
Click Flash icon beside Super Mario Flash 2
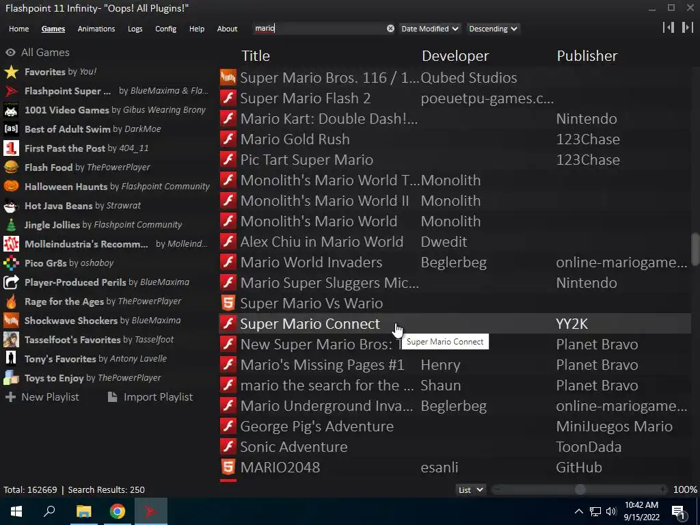click(228, 98)
